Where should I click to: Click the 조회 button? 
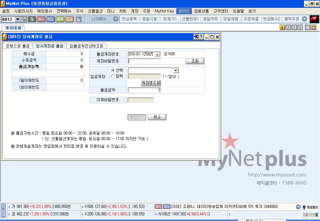[x=195, y=61]
